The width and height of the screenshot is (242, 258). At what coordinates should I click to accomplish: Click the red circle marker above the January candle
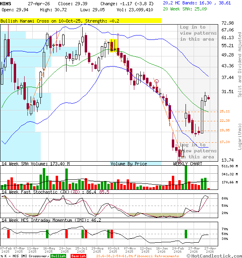156,81
